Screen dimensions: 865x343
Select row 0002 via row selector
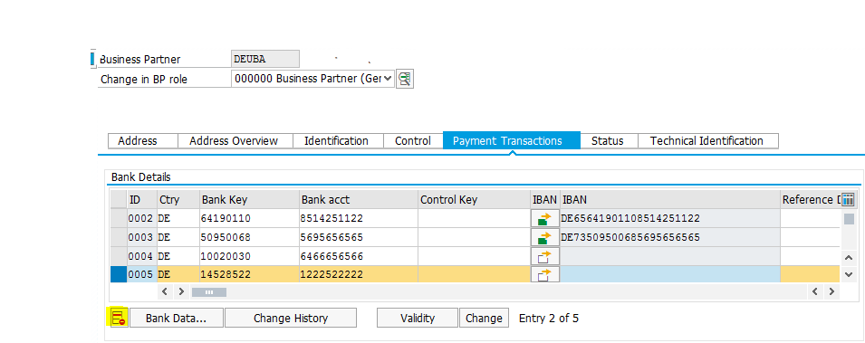(x=119, y=218)
